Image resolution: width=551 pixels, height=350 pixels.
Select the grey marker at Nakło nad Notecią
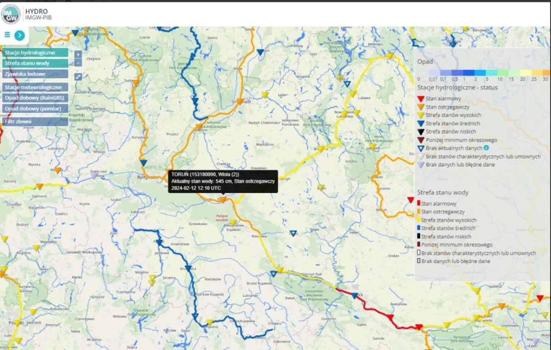pyautogui.click(x=94, y=176)
